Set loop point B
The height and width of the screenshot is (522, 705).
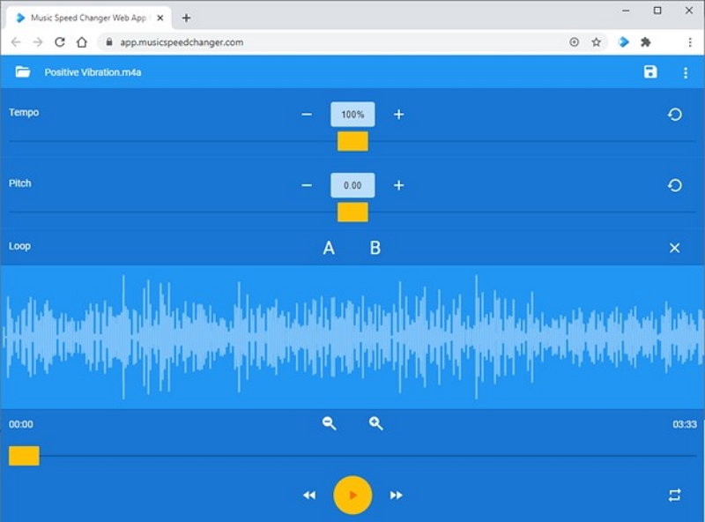point(375,248)
